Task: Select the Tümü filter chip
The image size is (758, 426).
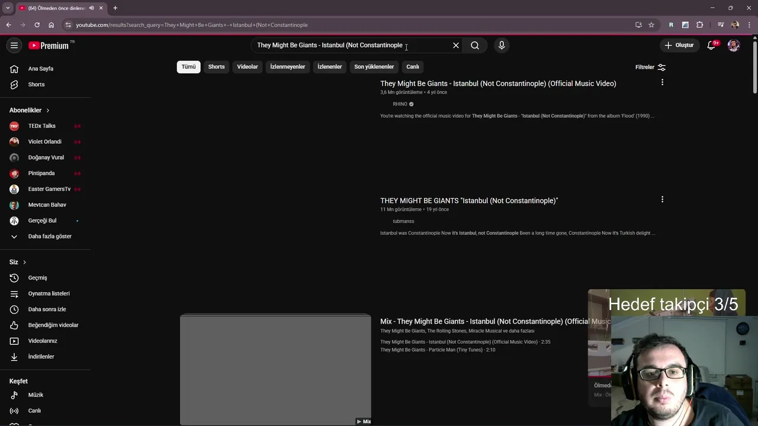Action: (x=188, y=67)
